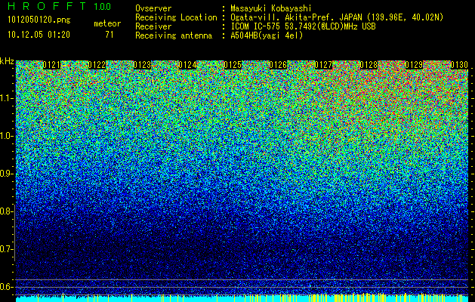Click the kHz axis unit label

(7, 61)
